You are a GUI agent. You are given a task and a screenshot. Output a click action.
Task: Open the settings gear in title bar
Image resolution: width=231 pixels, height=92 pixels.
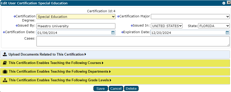click(x=224, y=3)
